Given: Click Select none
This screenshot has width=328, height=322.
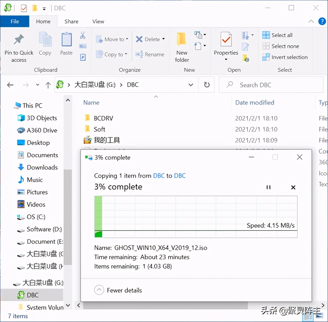Looking at the screenshot, I should 281,46.
